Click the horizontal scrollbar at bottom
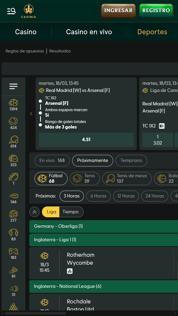This screenshot has height=316, width=178. (35, 313)
